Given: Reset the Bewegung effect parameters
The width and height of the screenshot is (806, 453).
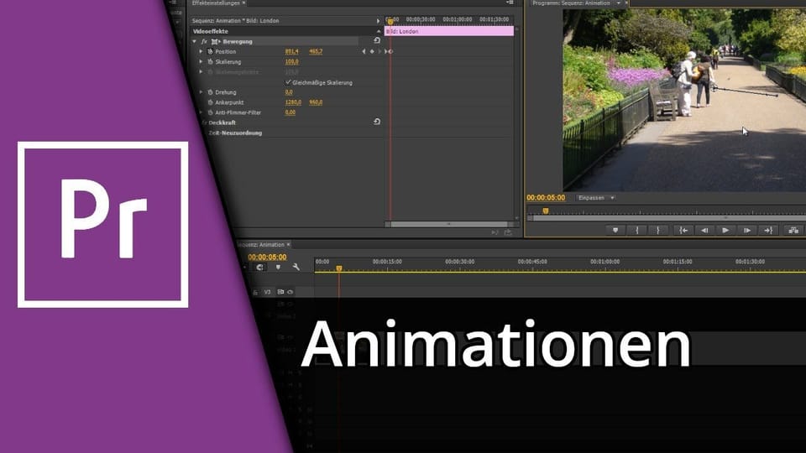Looking at the screenshot, I should [377, 40].
